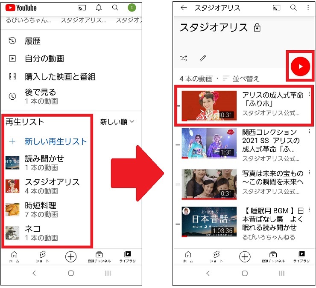Go back with arrow in right phone header

click(x=184, y=8)
